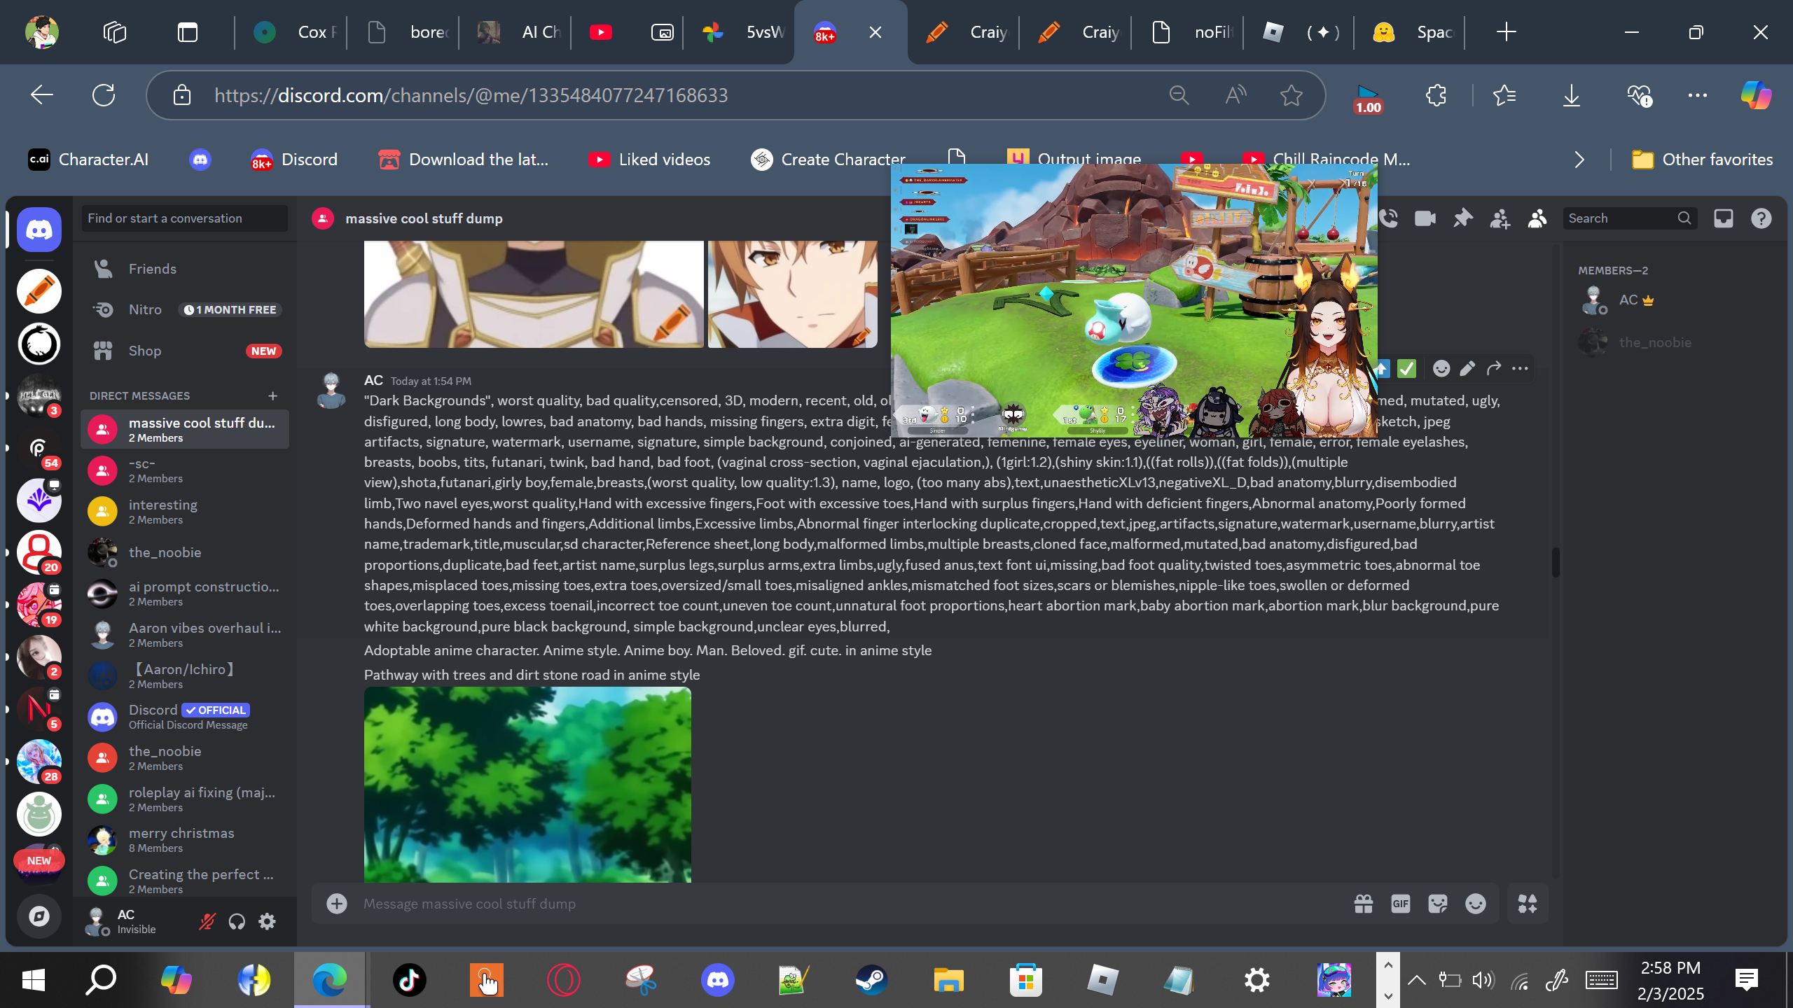Open browser Settings and more menu
This screenshot has width=1793, height=1008.
click(x=1698, y=95)
